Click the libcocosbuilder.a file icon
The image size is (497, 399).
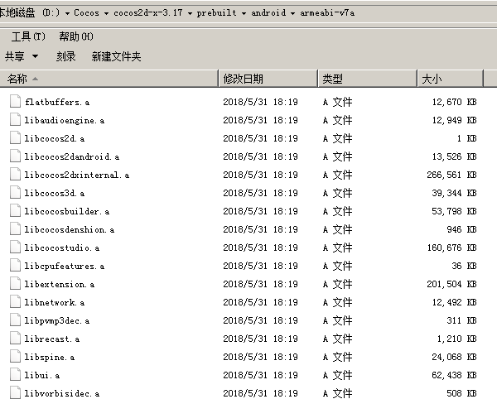click(x=15, y=211)
